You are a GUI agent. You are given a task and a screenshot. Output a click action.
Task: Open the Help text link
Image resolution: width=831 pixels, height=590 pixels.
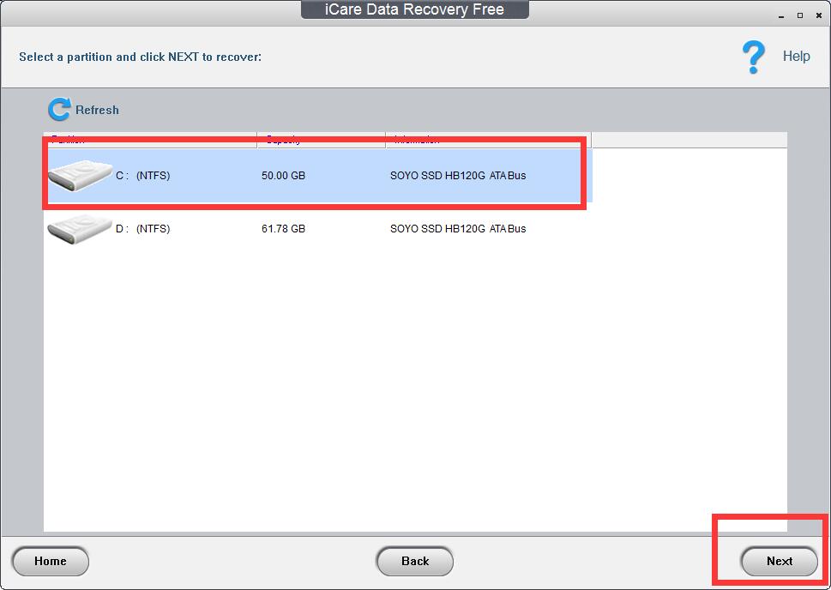tap(796, 57)
